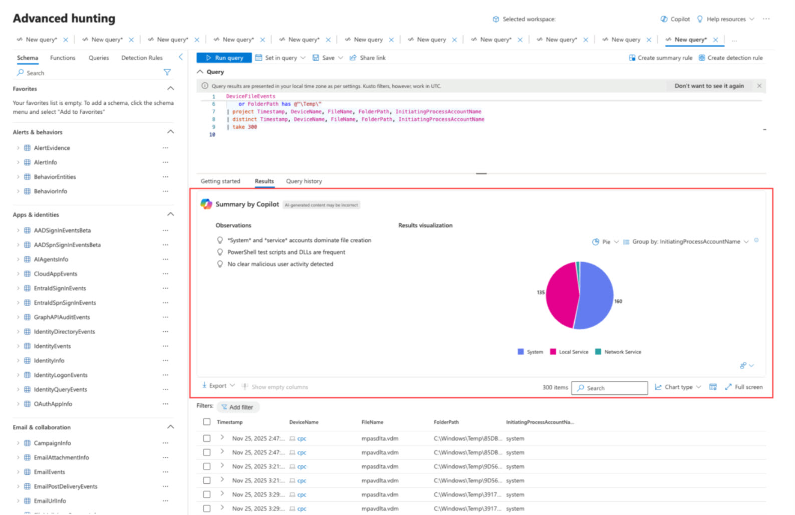Toggle the select-all checkbox in results header
The image size is (795, 515).
(207, 422)
